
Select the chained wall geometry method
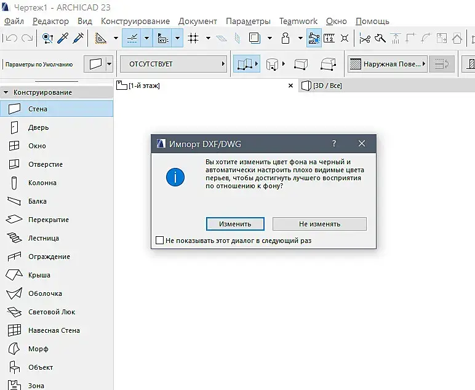click(x=246, y=64)
